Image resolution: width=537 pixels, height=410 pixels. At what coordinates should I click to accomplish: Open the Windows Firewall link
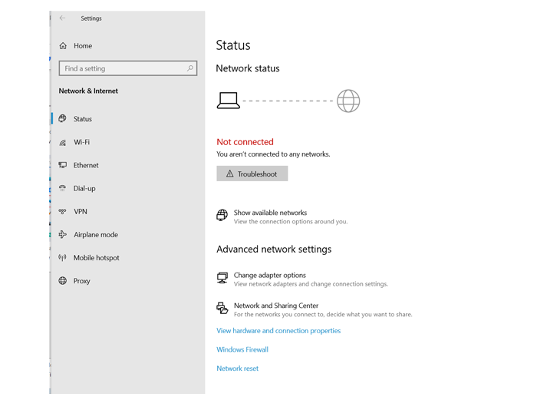click(x=242, y=349)
